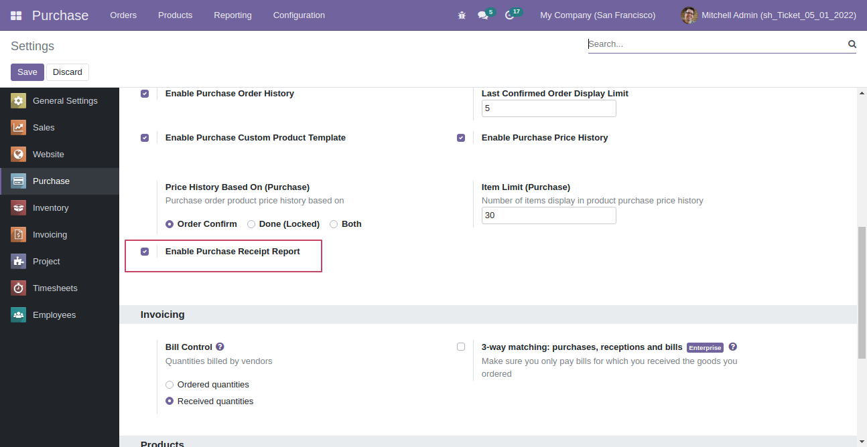Open Mitchell Admin user menu
Screen dimensions: 867x447
coord(769,15)
